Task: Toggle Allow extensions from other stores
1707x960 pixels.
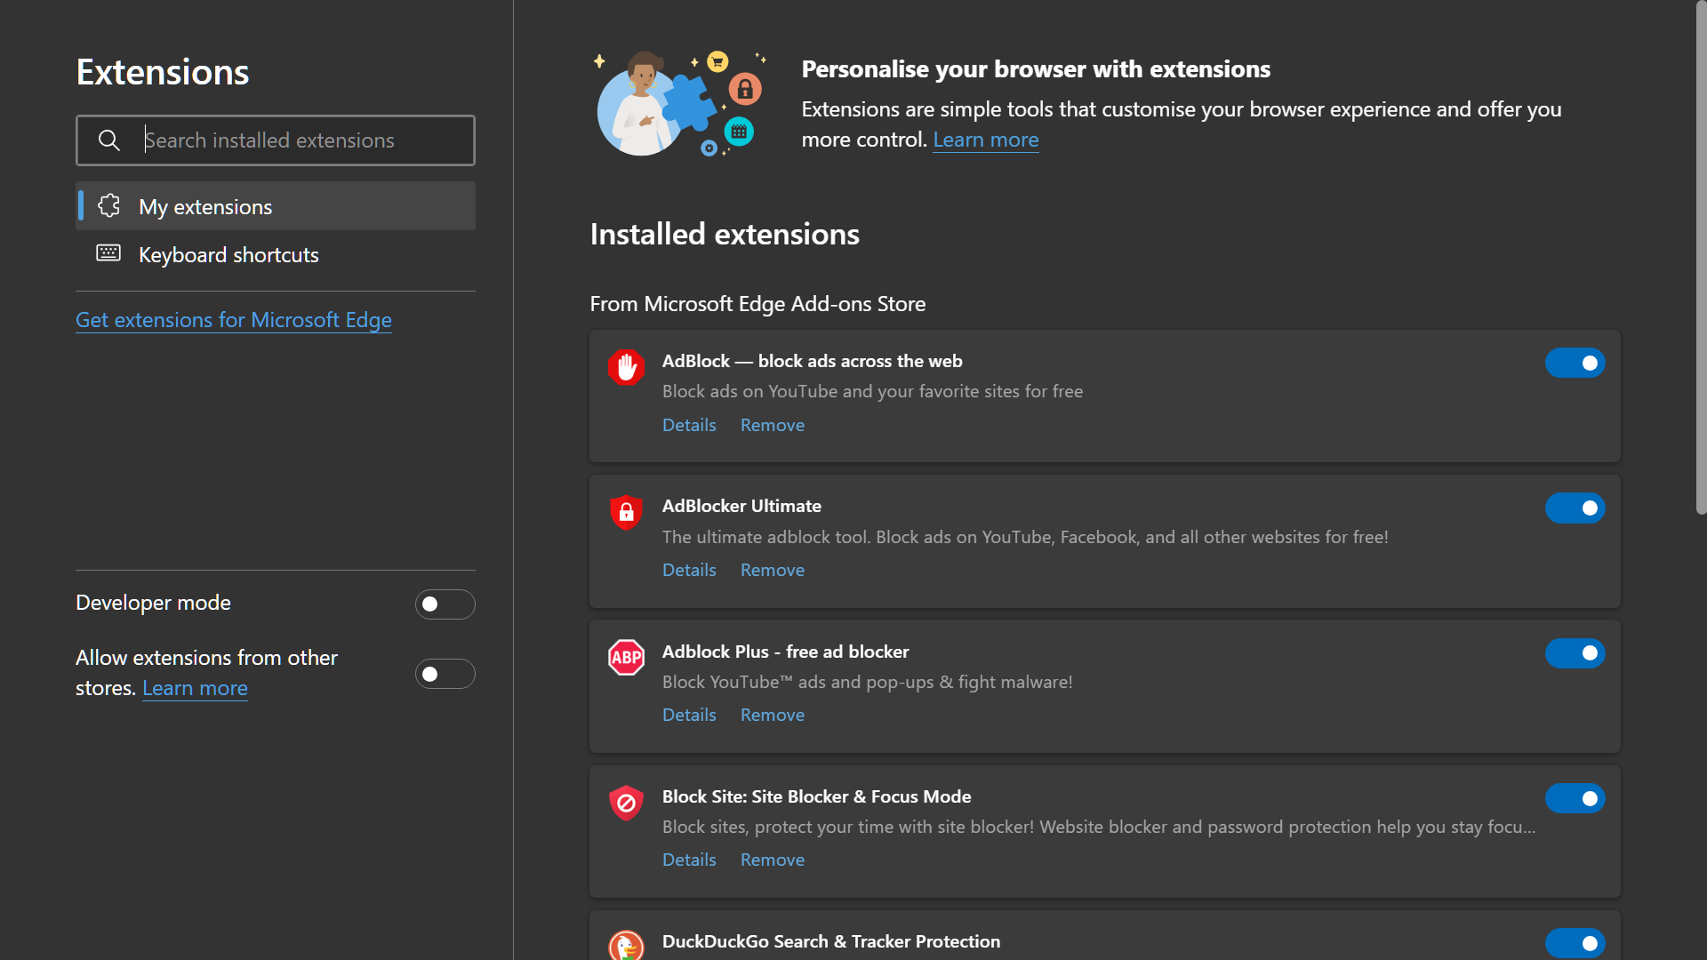Action: [445, 674]
